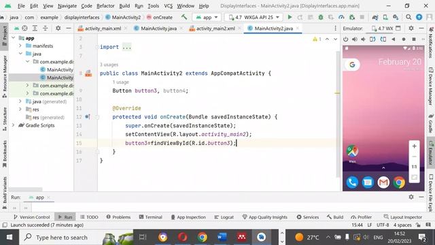Screen dimensions: 435x245
Task: Collapse the app module tree node
Action: click(14, 38)
